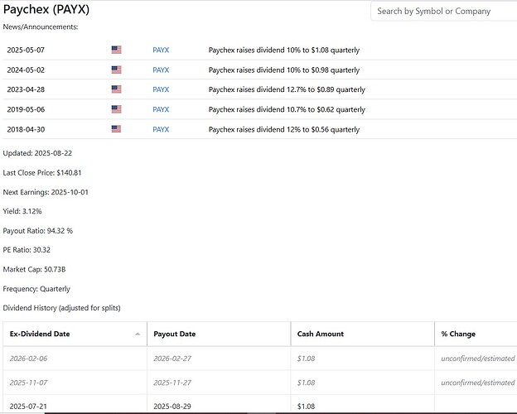Screen dimensions: 517x414
Task: Open PAYX link in the 2025-05-07 row
Action: 161,51
